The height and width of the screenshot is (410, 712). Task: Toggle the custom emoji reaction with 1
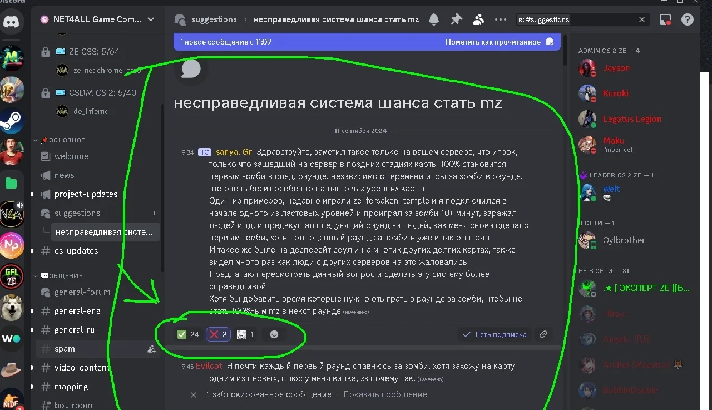pyautogui.click(x=245, y=334)
